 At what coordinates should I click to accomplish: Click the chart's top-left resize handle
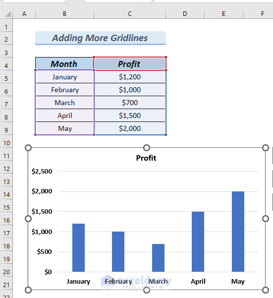28,148
